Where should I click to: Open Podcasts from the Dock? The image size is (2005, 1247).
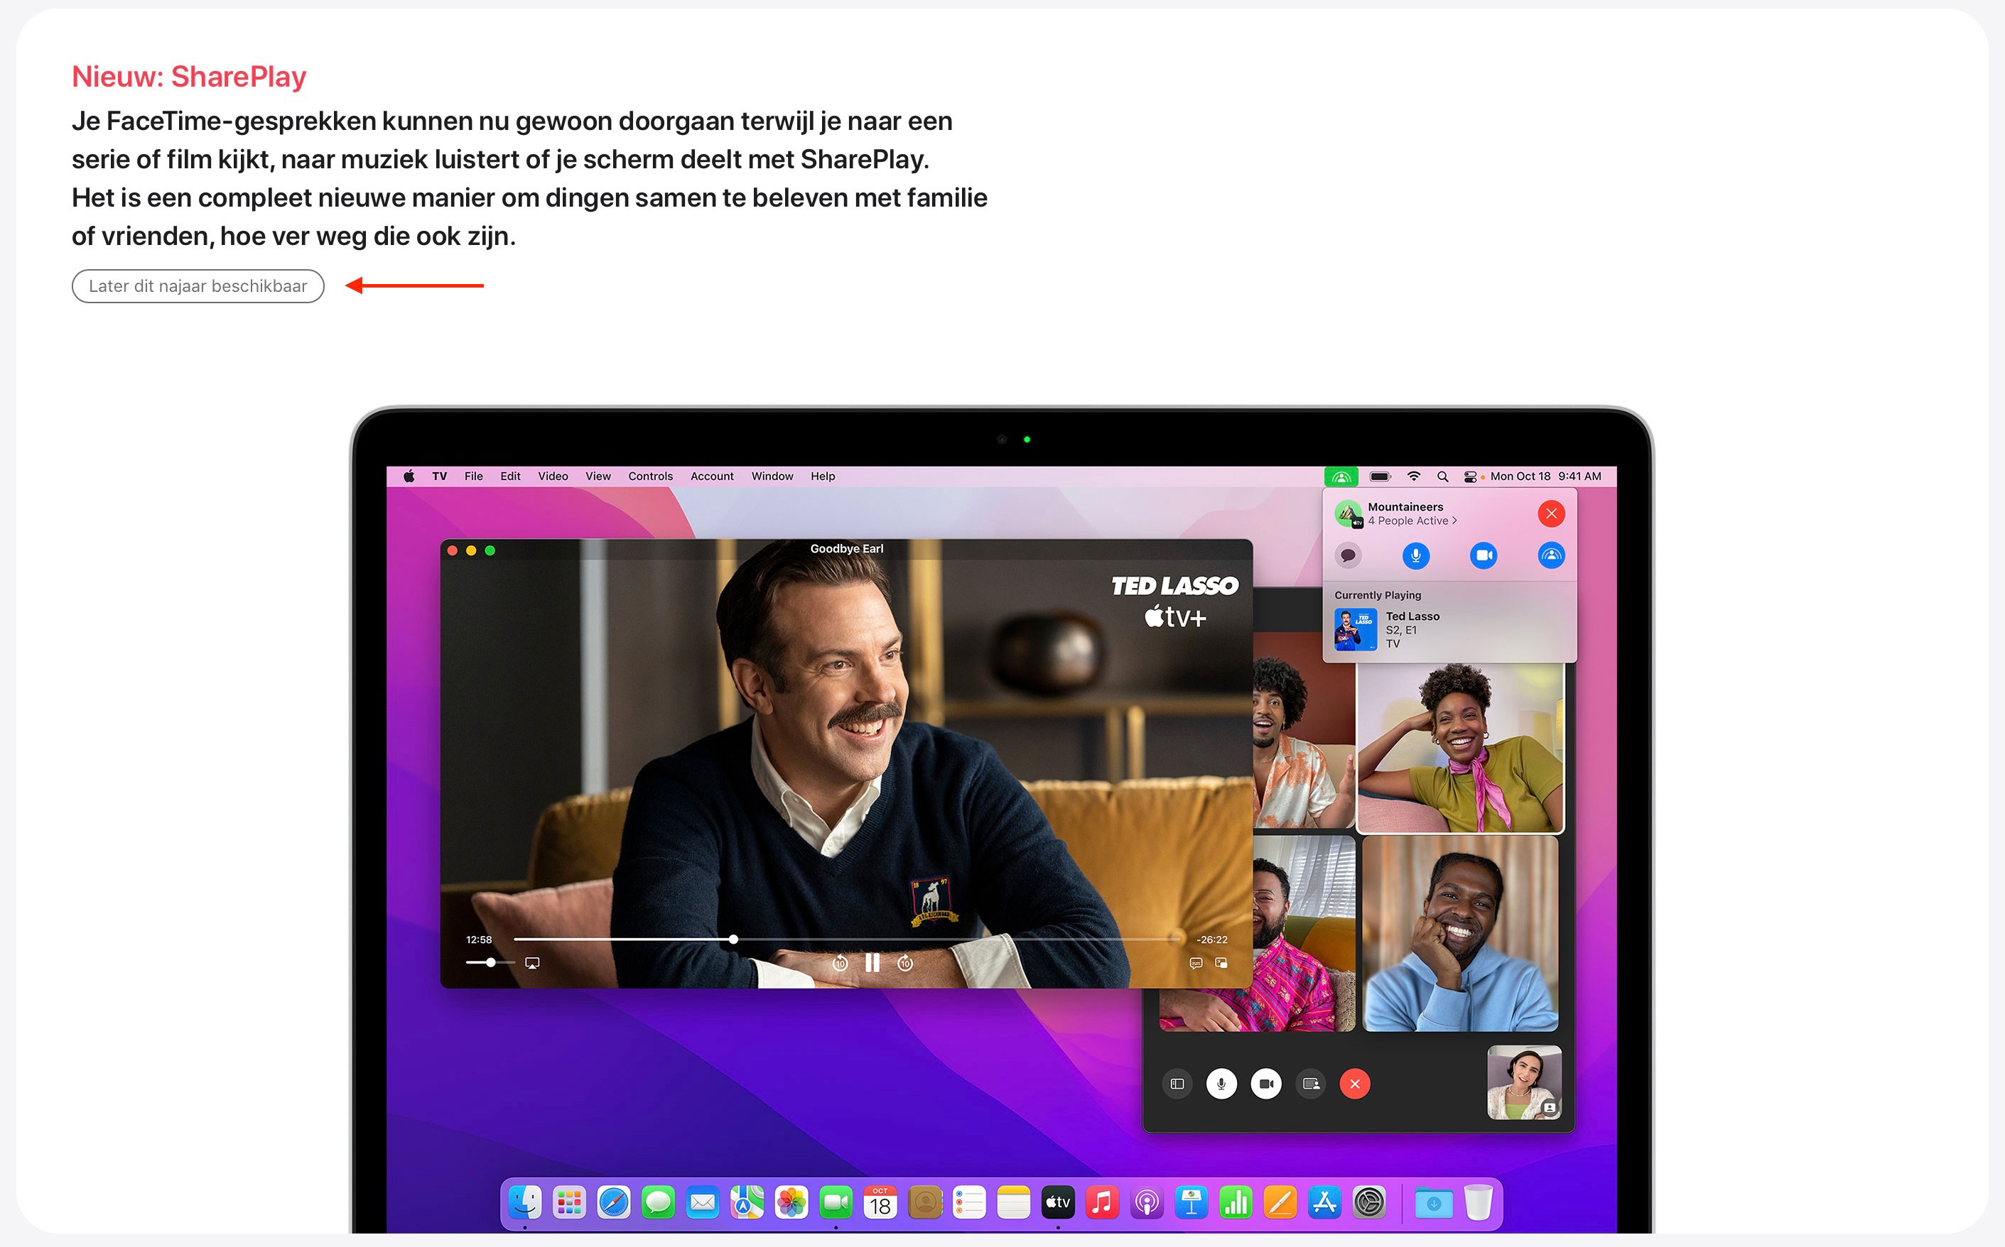pos(1147,1202)
